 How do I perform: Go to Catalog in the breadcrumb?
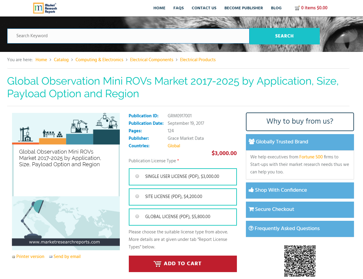point(61,60)
